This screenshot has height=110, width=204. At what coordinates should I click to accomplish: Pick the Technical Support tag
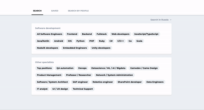click(83, 89)
